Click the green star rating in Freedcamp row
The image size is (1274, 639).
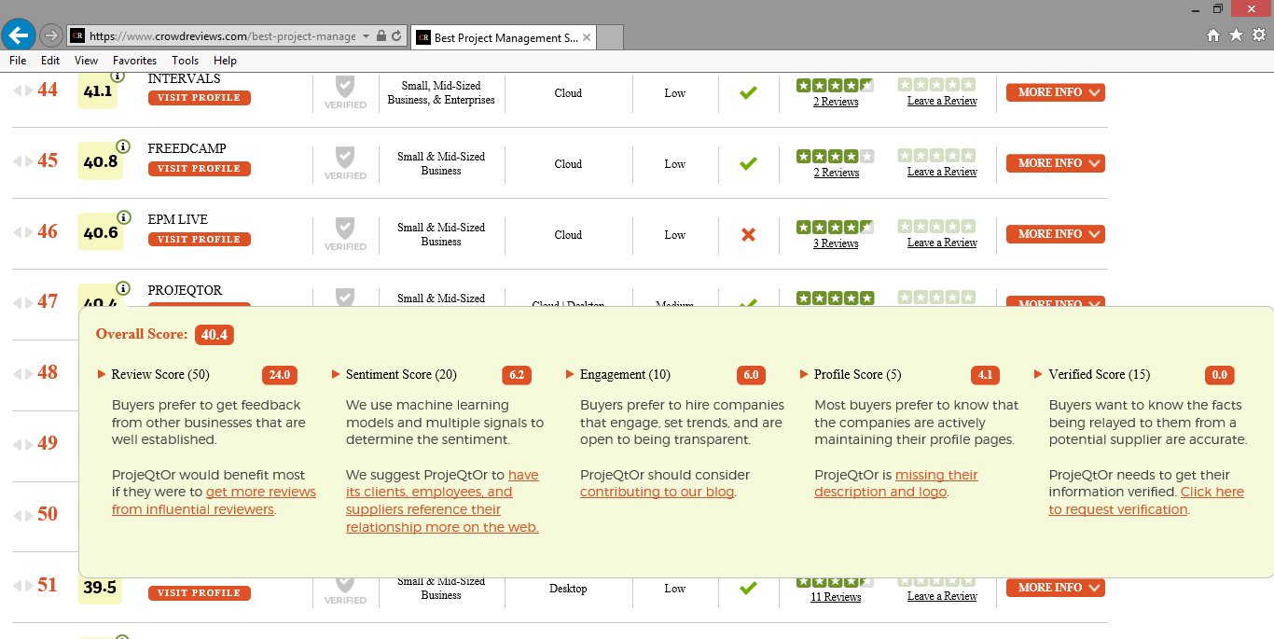click(x=835, y=156)
